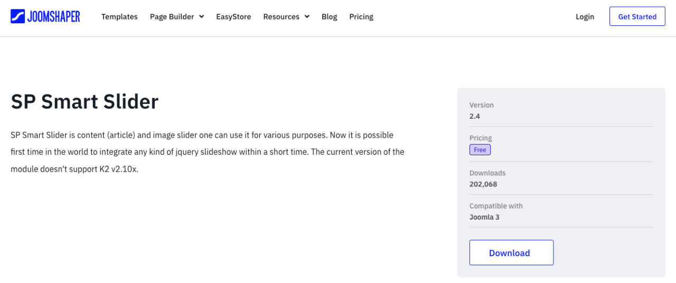Click the SP Smart Slider heading
The width and height of the screenshot is (676, 283).
[x=84, y=101]
